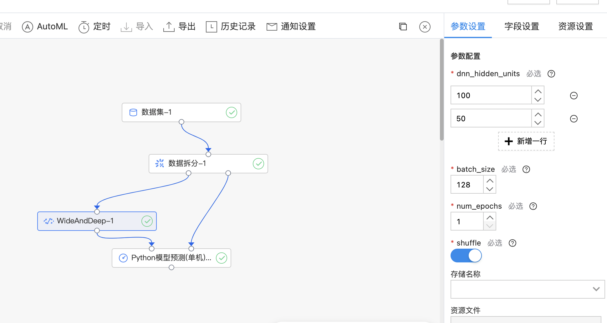Increment num_epochs with up arrow
The height and width of the screenshot is (323, 607).
pos(490,218)
